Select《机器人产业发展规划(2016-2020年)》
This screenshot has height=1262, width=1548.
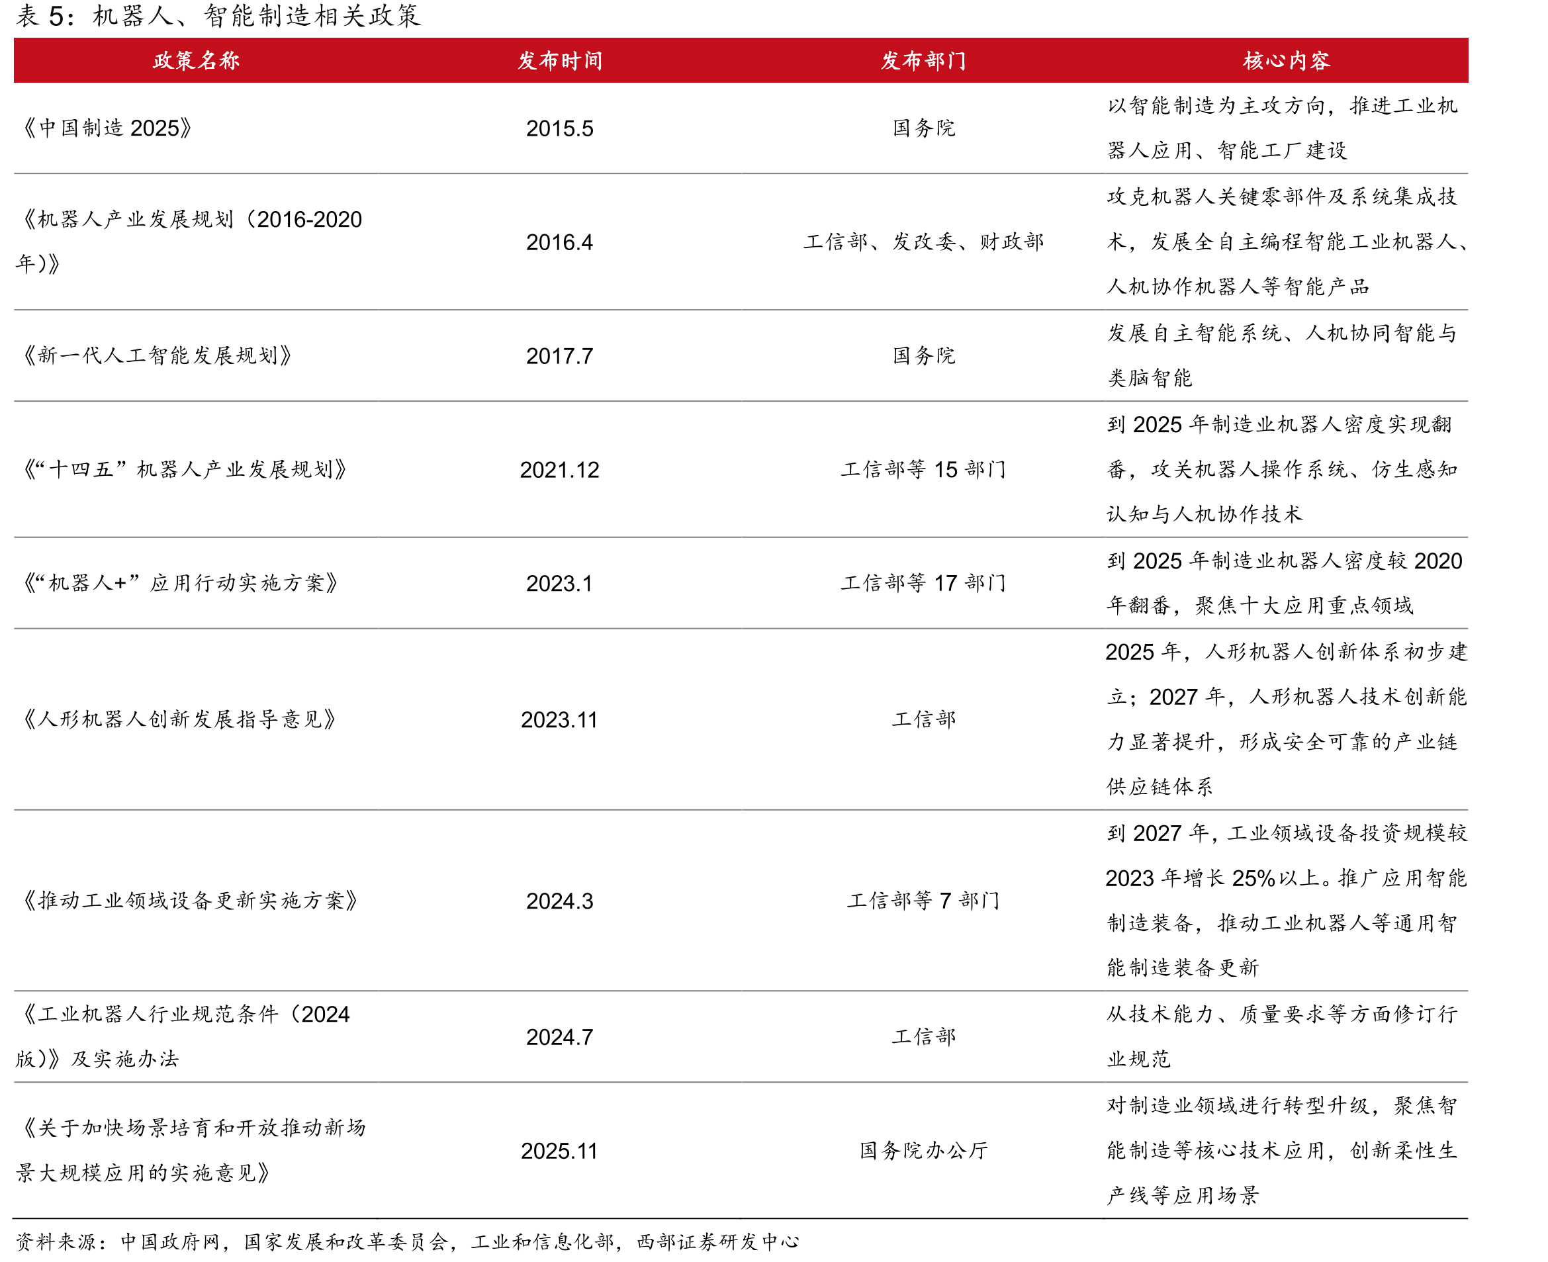pos(189,242)
